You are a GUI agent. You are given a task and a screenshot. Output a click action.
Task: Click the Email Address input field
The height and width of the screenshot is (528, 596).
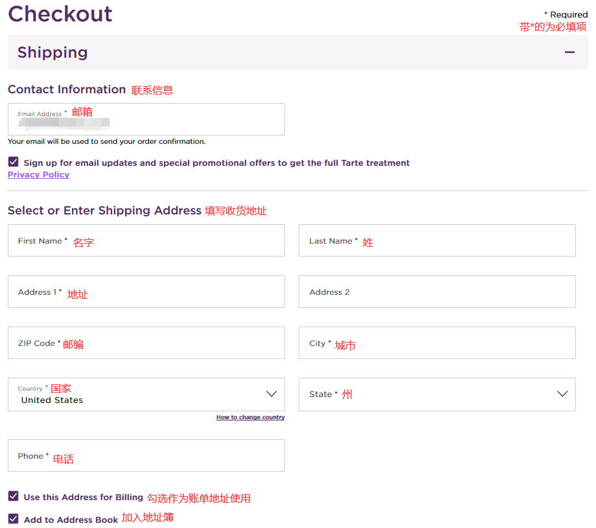146,119
